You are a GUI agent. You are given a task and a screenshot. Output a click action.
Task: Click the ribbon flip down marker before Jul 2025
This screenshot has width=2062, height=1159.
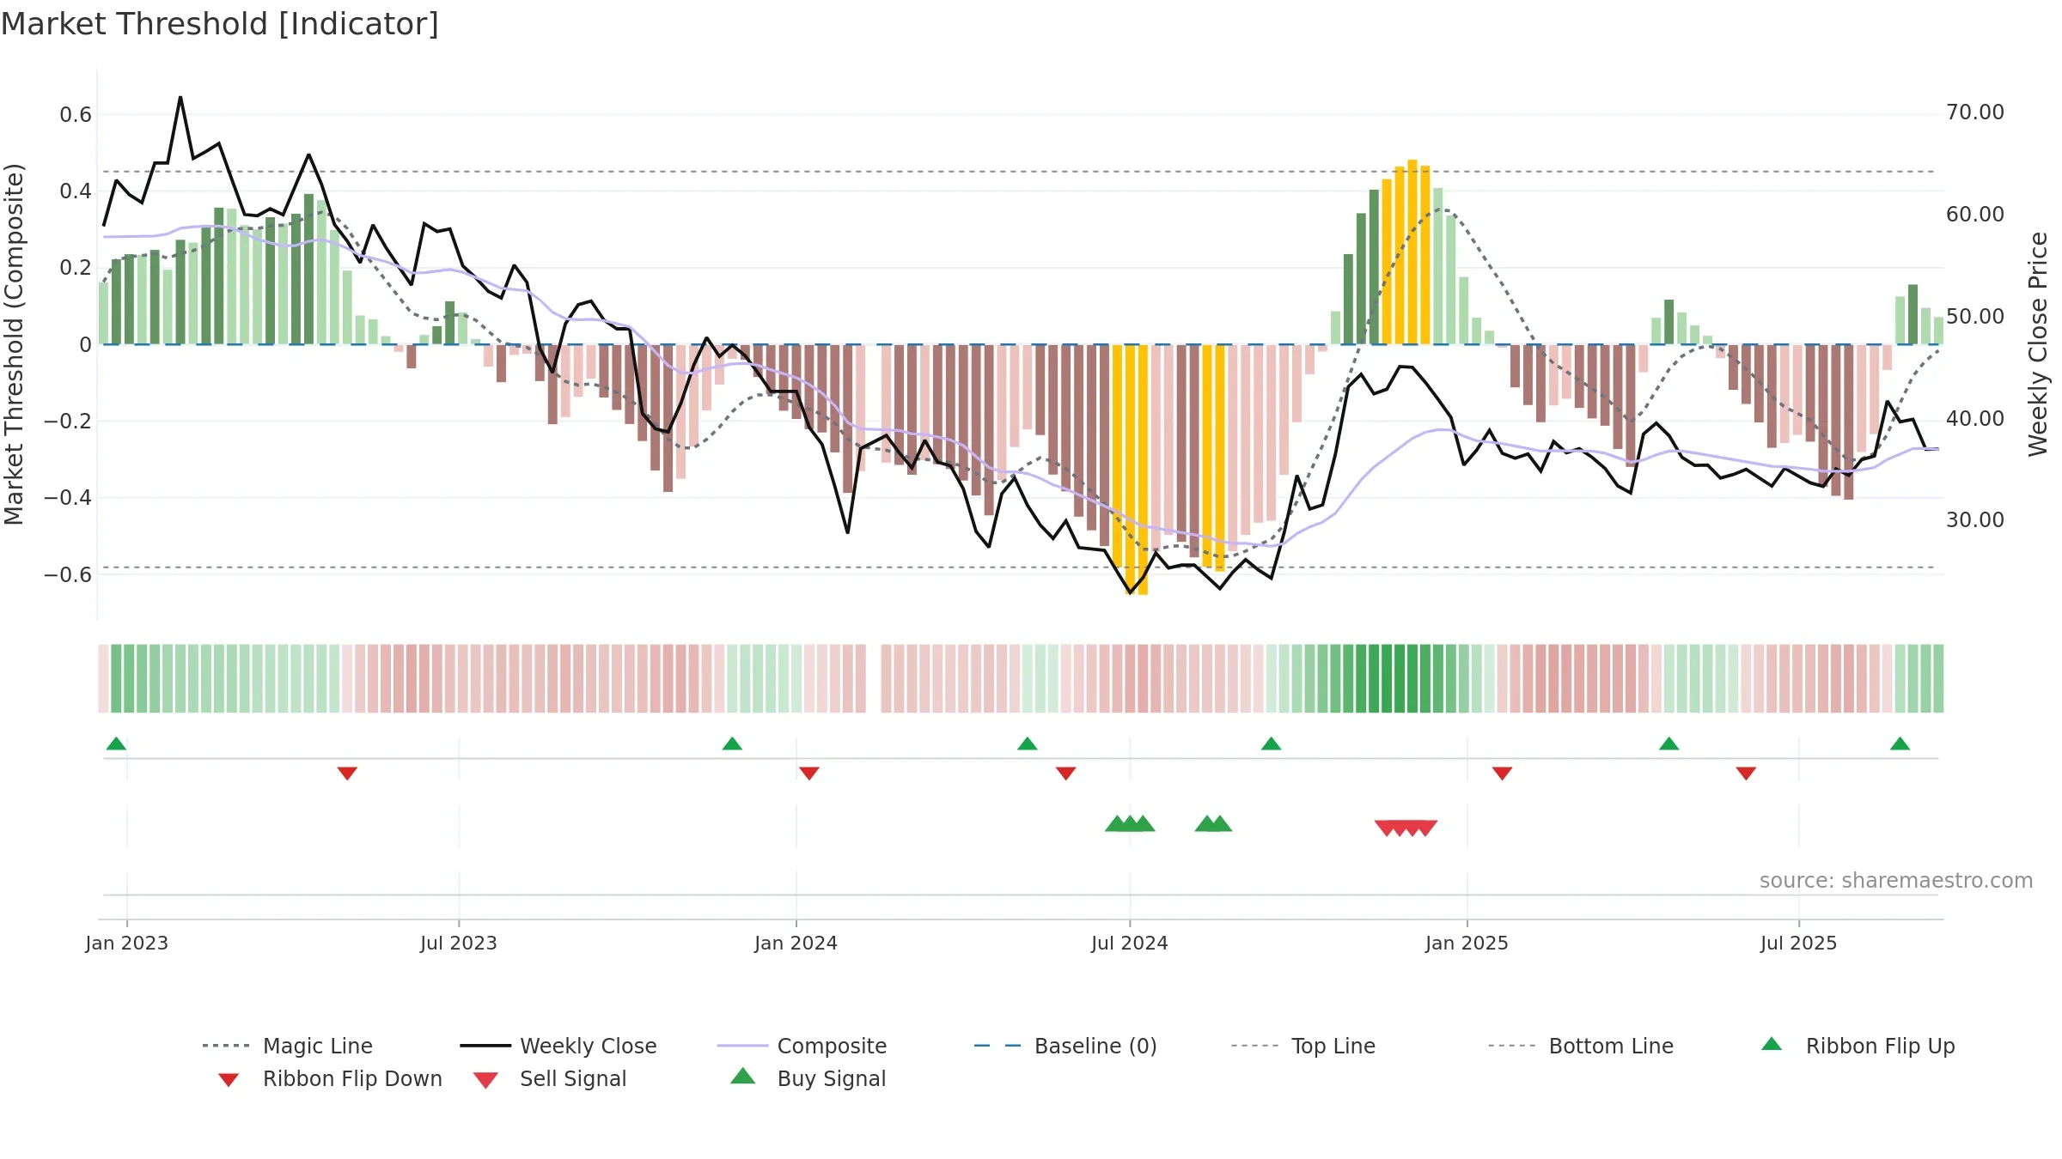1746,774
